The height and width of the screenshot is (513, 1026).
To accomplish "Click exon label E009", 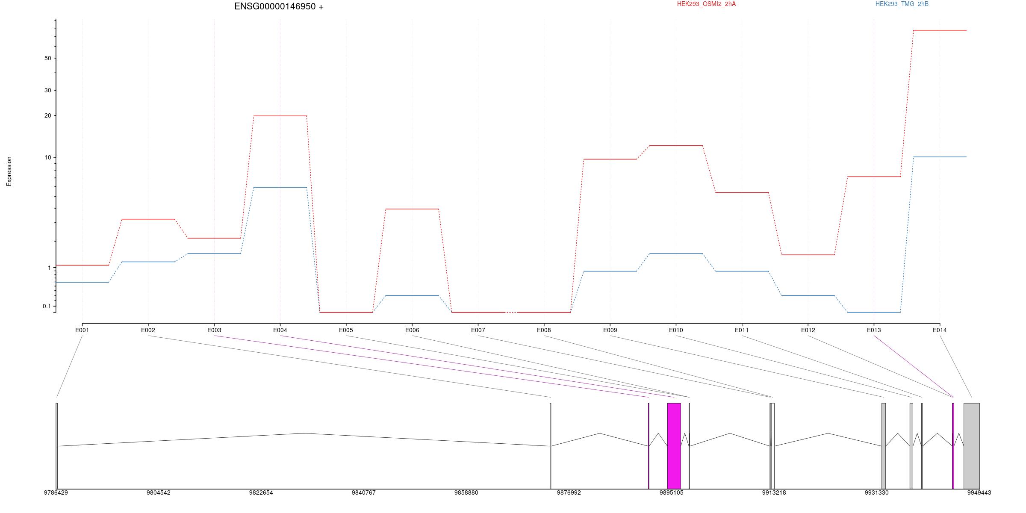I will [610, 330].
